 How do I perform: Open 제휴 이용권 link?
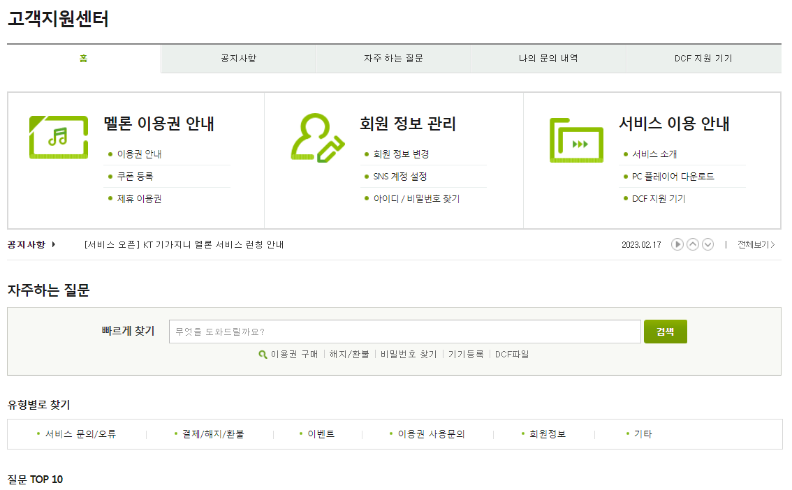[140, 199]
